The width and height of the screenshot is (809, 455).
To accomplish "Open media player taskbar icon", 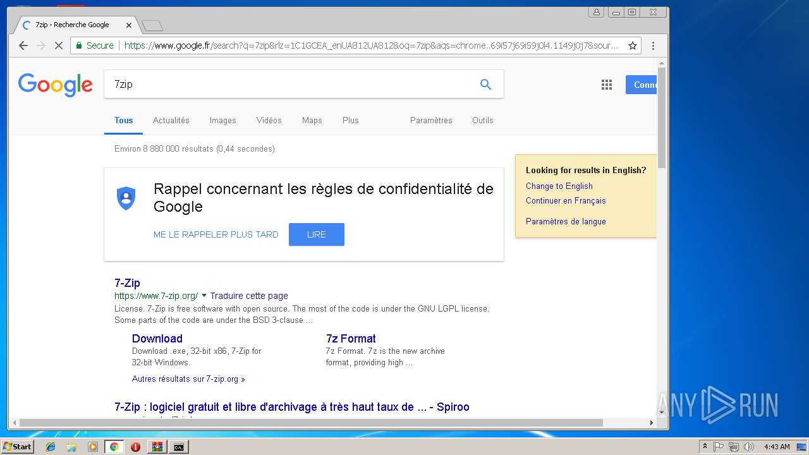I will click(x=93, y=447).
